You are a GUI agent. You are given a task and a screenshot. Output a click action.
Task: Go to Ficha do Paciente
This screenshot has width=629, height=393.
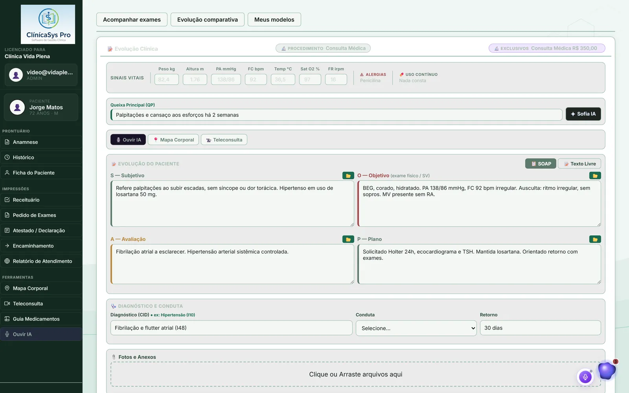(x=41, y=173)
